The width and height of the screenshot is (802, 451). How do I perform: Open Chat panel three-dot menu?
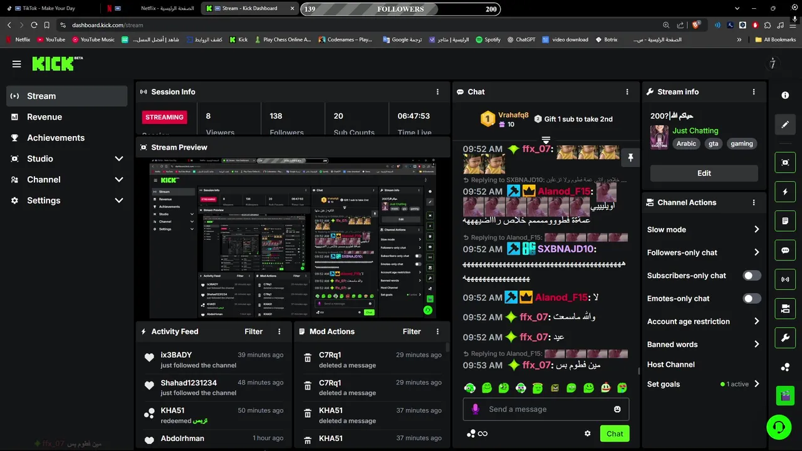[627, 91]
